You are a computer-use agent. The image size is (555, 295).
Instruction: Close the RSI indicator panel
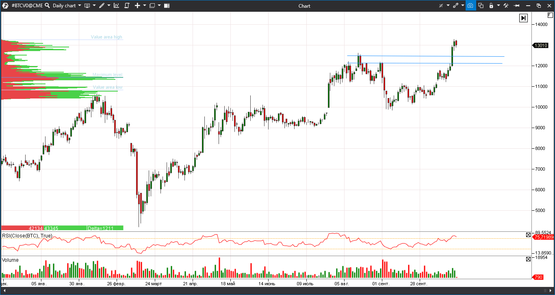(528, 235)
